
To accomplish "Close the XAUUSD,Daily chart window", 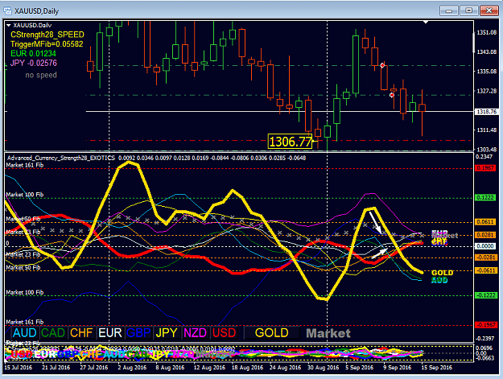I will coord(489,11).
